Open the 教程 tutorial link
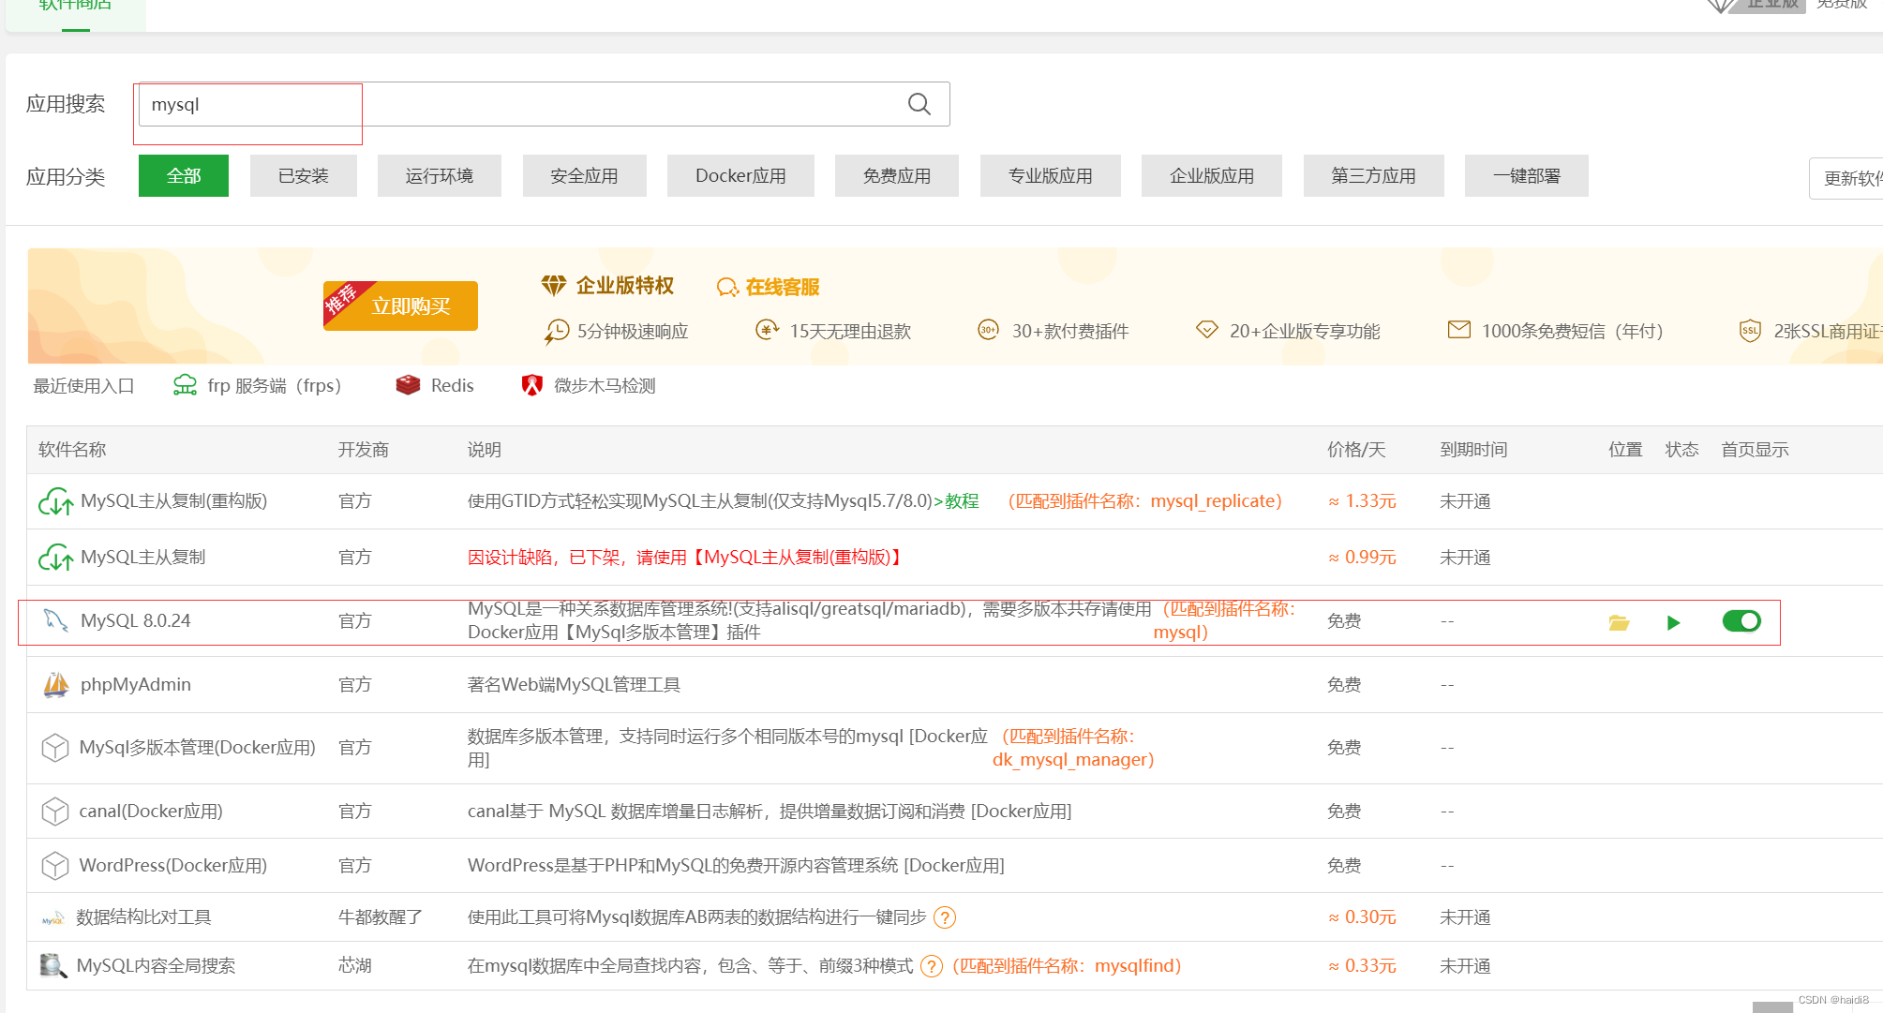This screenshot has height=1013, width=1883. point(962,501)
